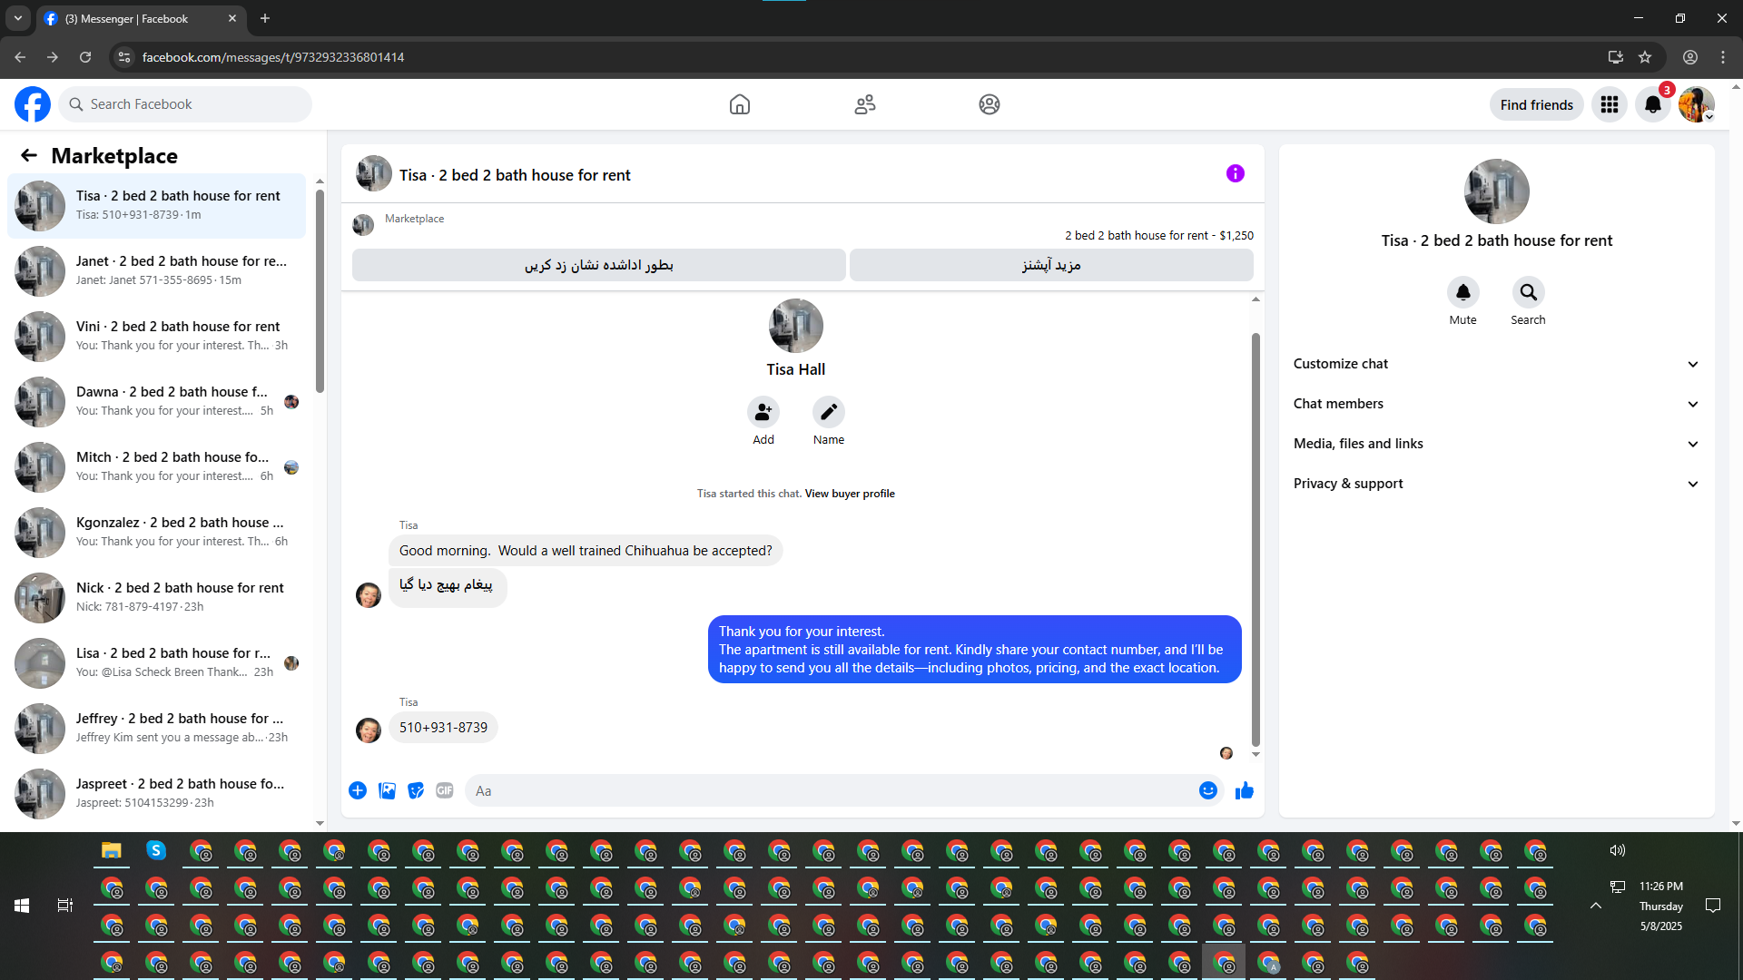Viewport: 1743px width, 980px height.
Task: Open Task View on taskbar
Action: click(65, 906)
